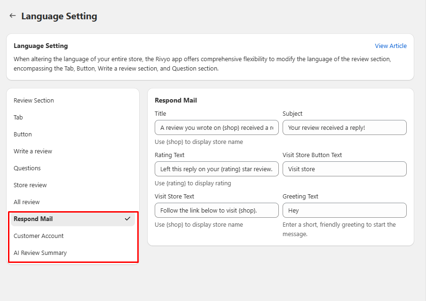Click the back arrow beside Language Setting
The image size is (426, 301).
tap(13, 16)
